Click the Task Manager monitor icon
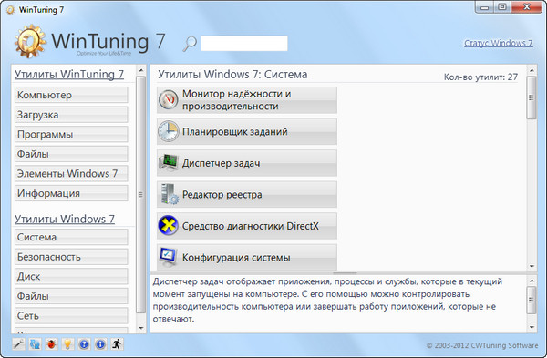547x358 pixels. 169,163
